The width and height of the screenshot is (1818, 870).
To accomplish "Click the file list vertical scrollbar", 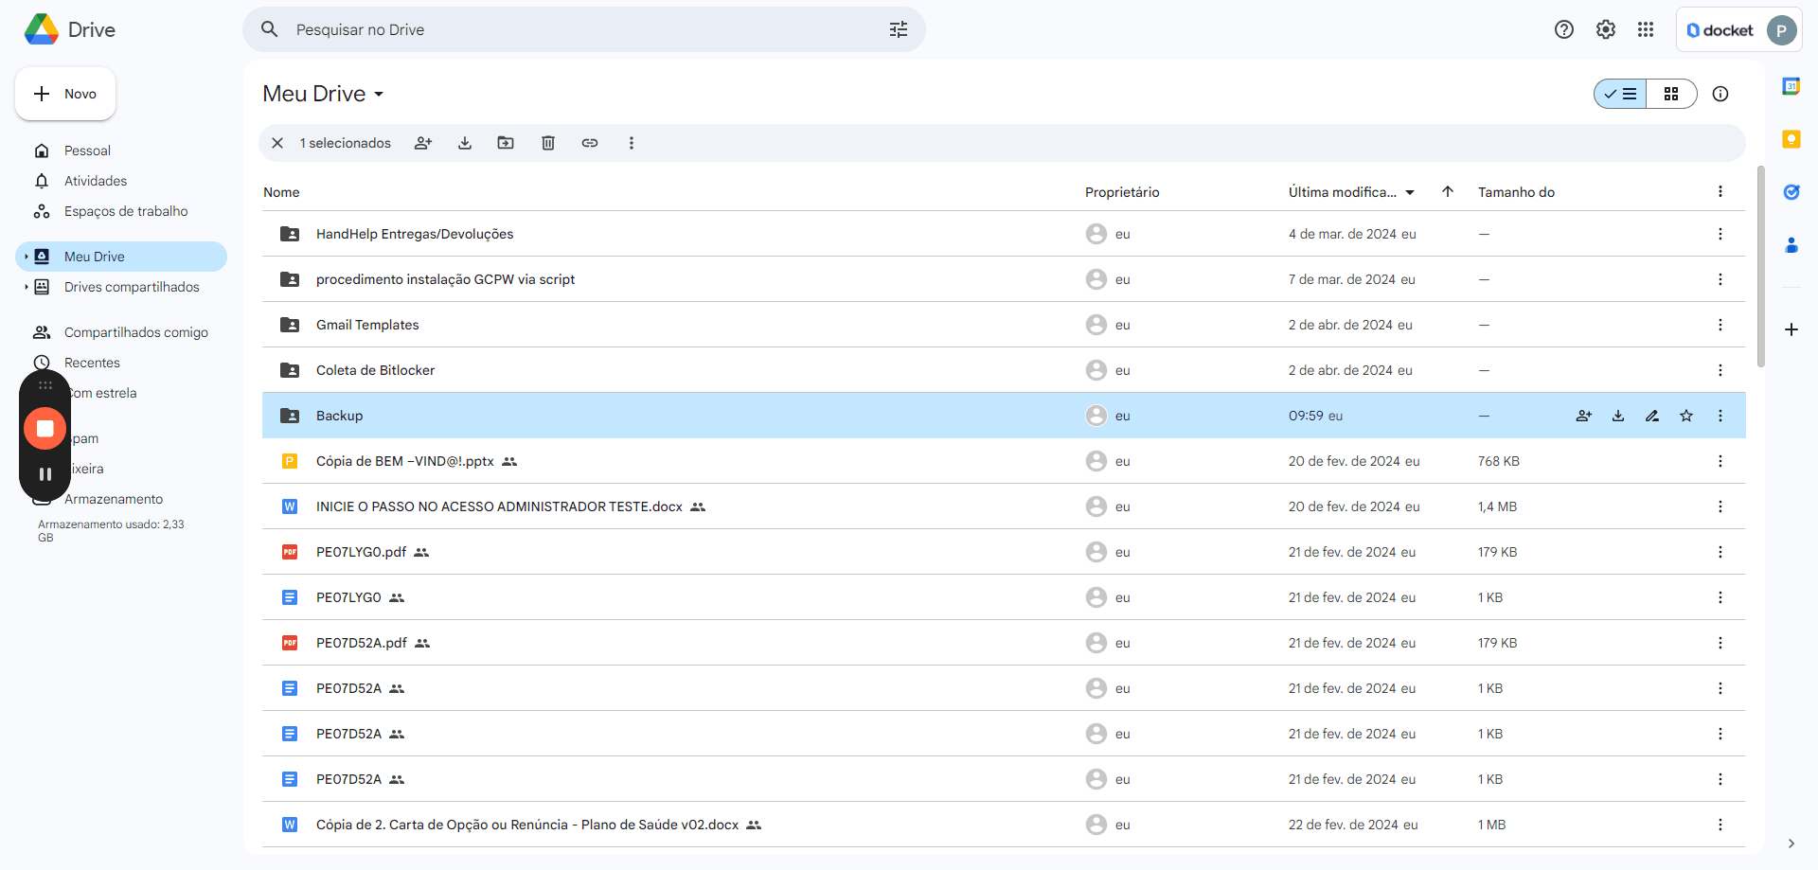I will [1760, 265].
